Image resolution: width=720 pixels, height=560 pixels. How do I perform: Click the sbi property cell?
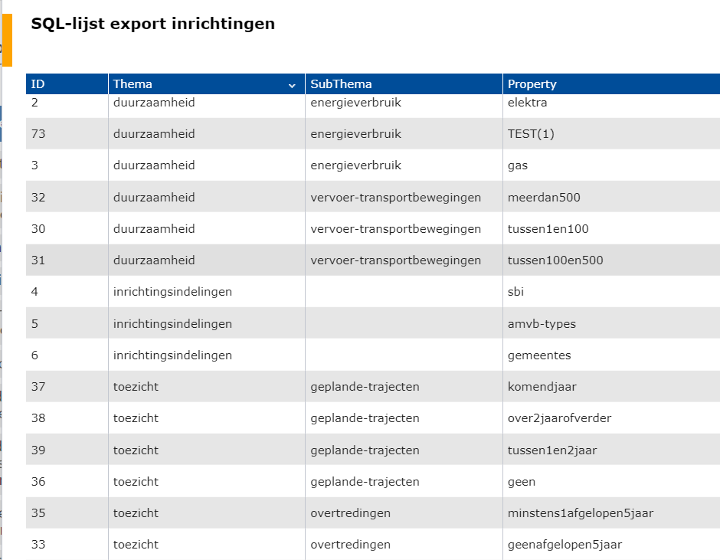(x=515, y=292)
